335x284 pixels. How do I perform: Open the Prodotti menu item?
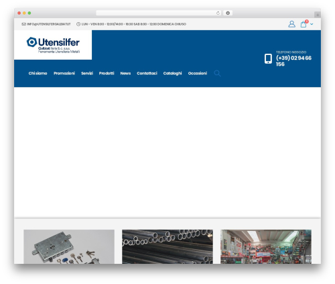107,73
